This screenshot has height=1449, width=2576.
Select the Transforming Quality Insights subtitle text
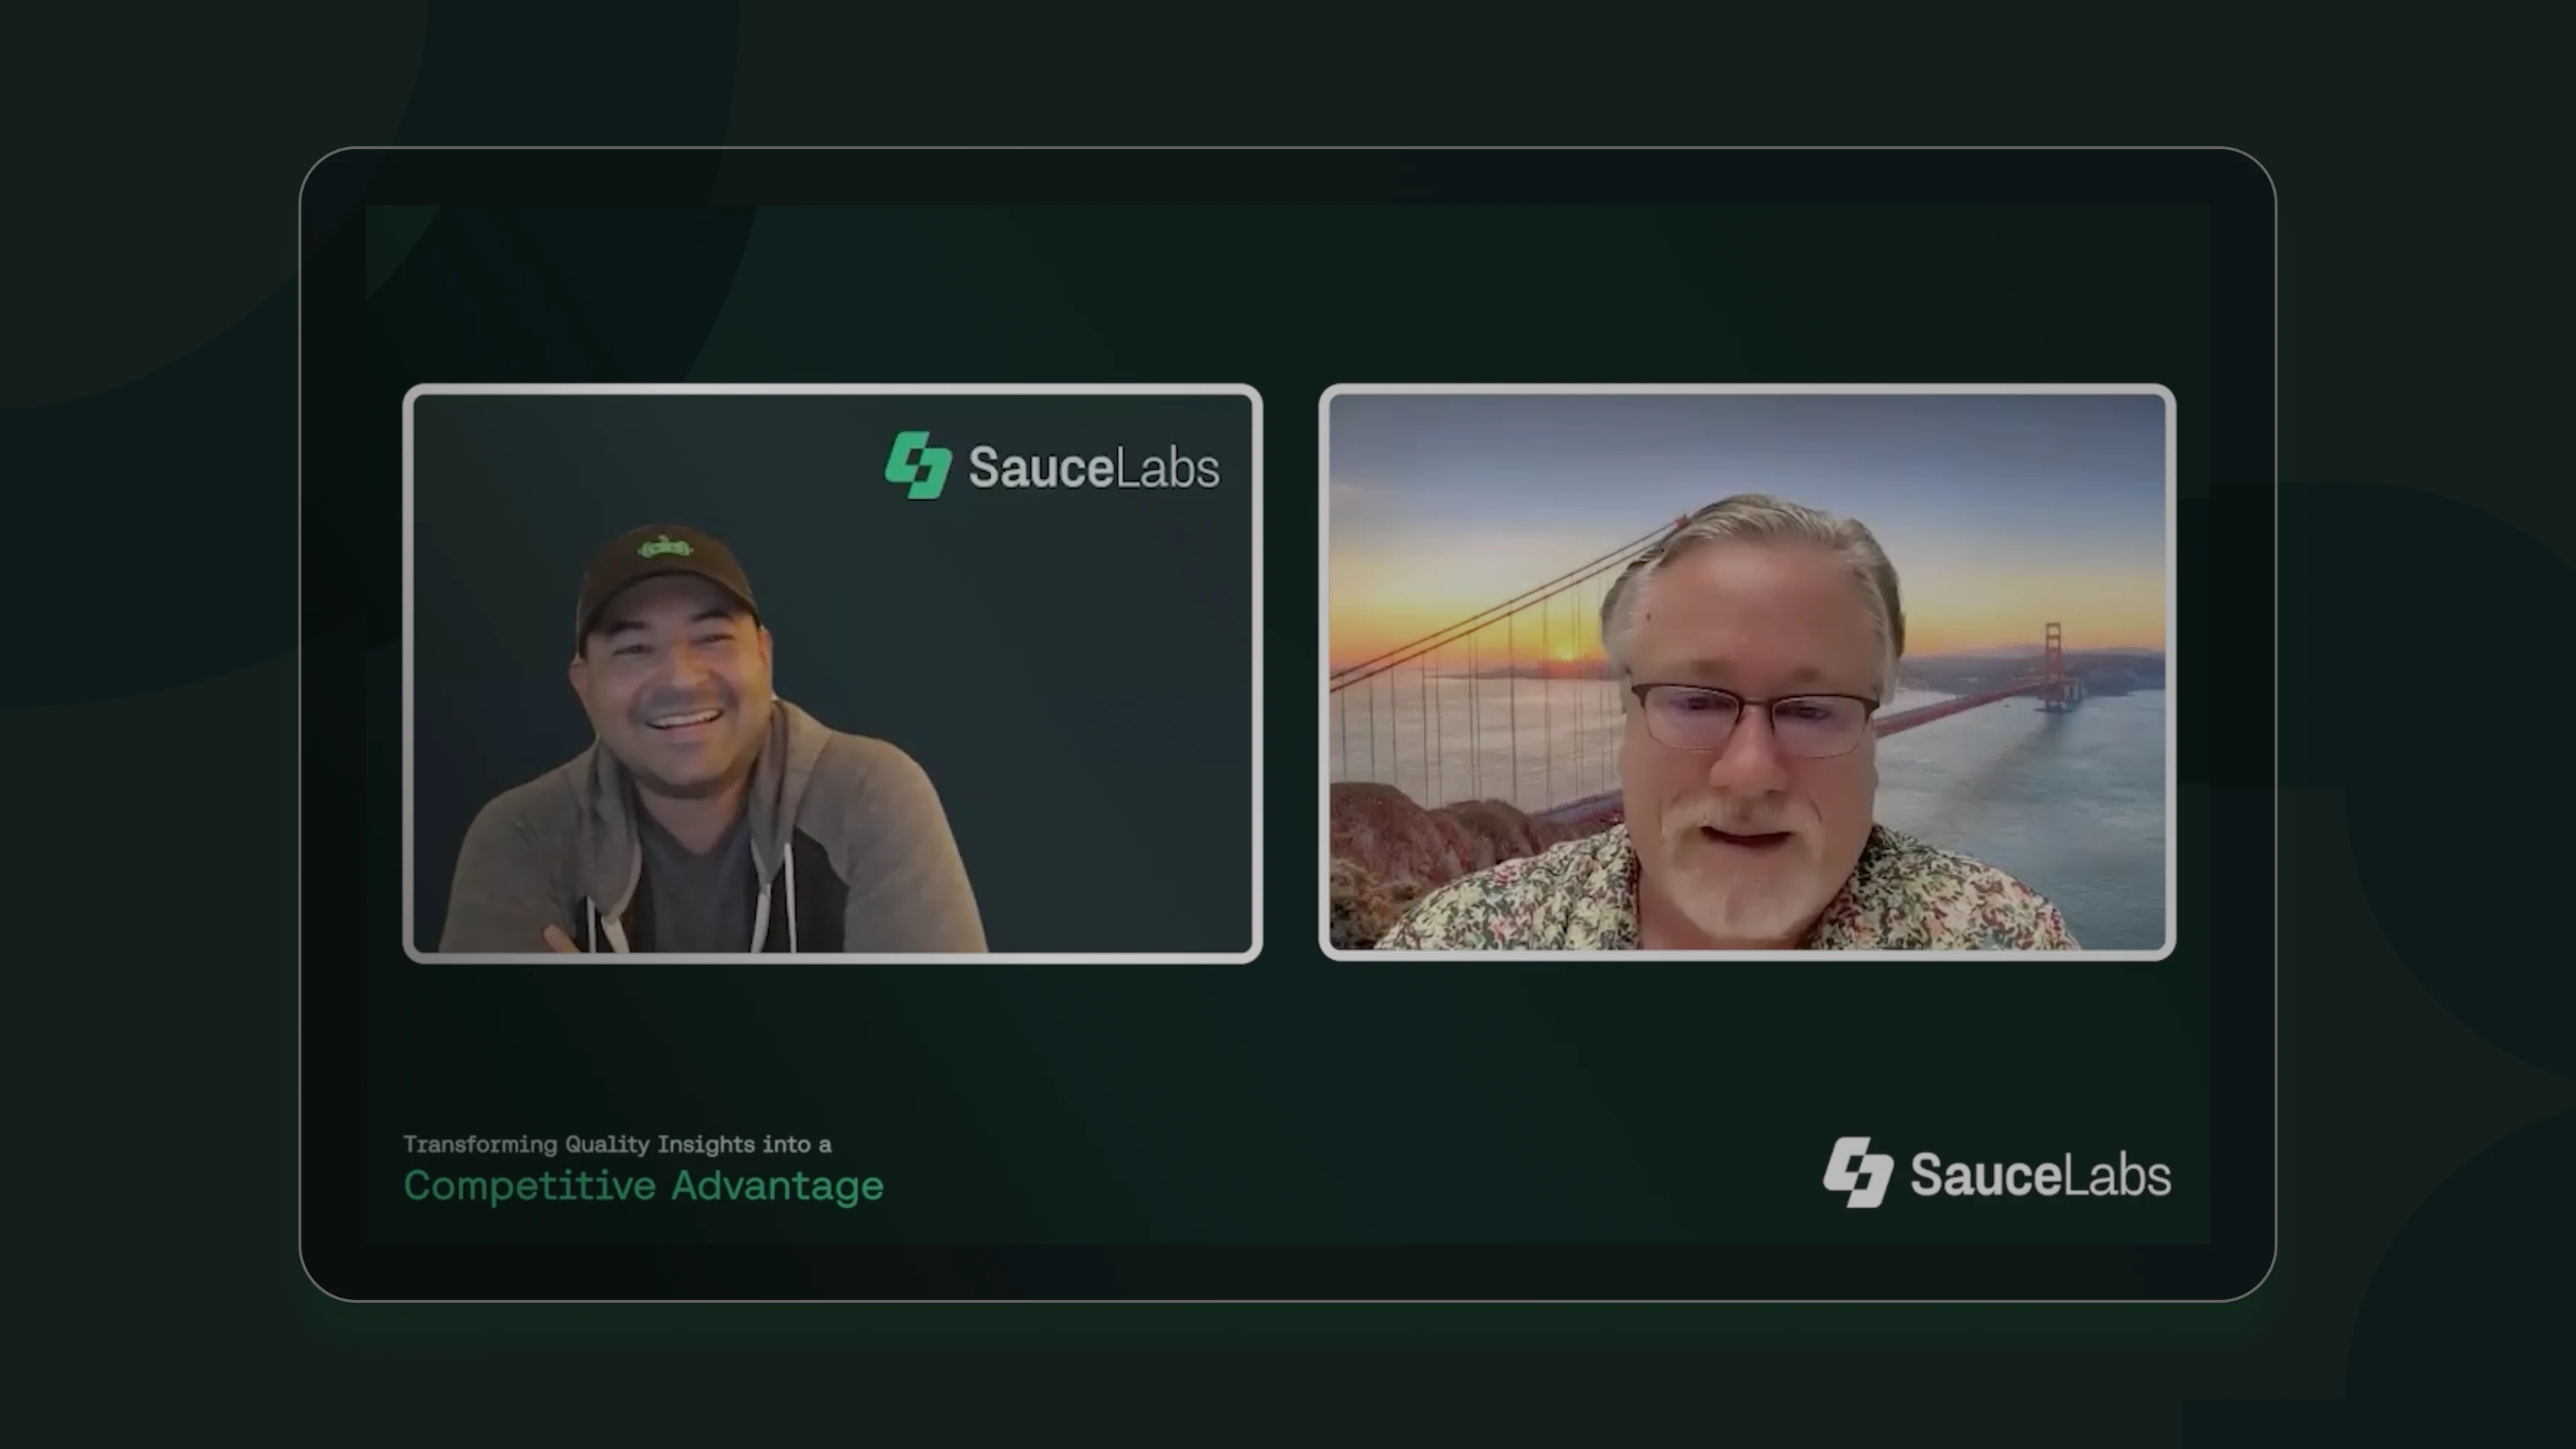click(617, 1144)
